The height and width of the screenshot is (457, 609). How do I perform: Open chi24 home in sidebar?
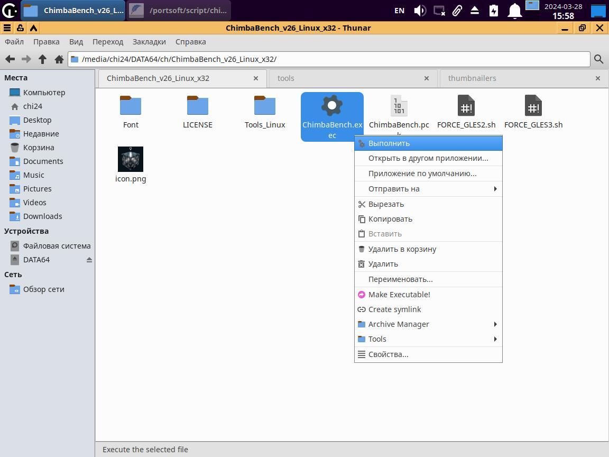[x=33, y=106]
